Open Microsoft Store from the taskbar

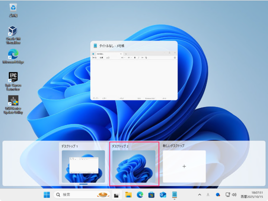pos(151,195)
